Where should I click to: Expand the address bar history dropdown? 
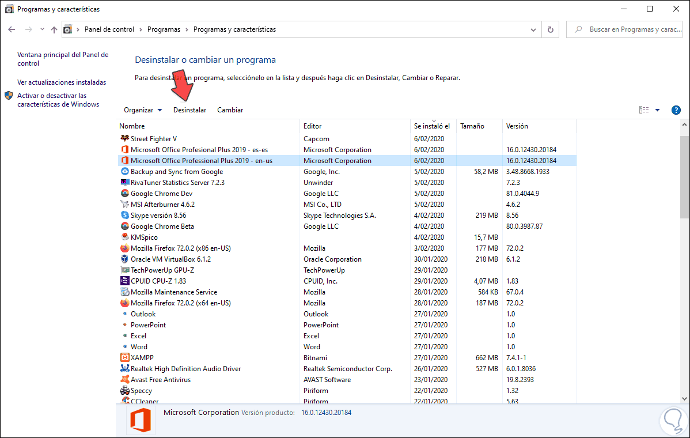pyautogui.click(x=533, y=29)
